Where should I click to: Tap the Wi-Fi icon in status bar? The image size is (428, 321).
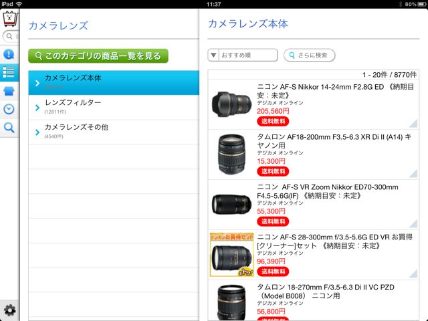[19, 4]
